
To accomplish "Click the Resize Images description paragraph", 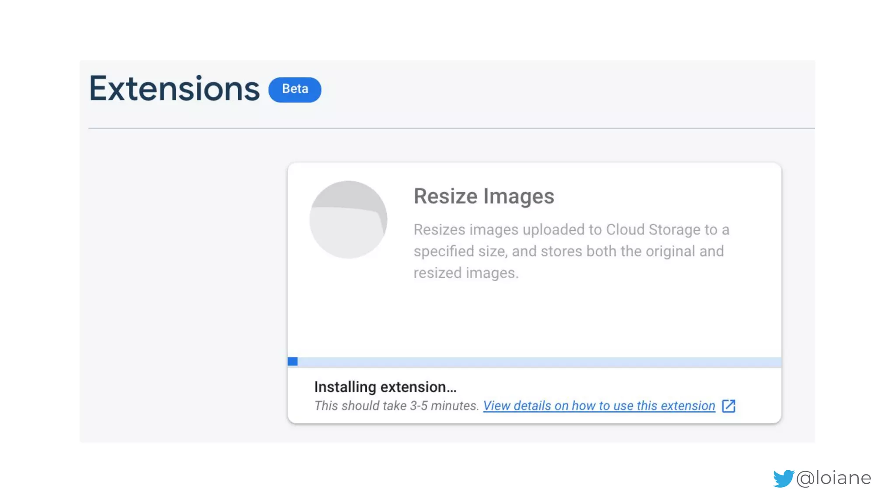I will pos(571,251).
